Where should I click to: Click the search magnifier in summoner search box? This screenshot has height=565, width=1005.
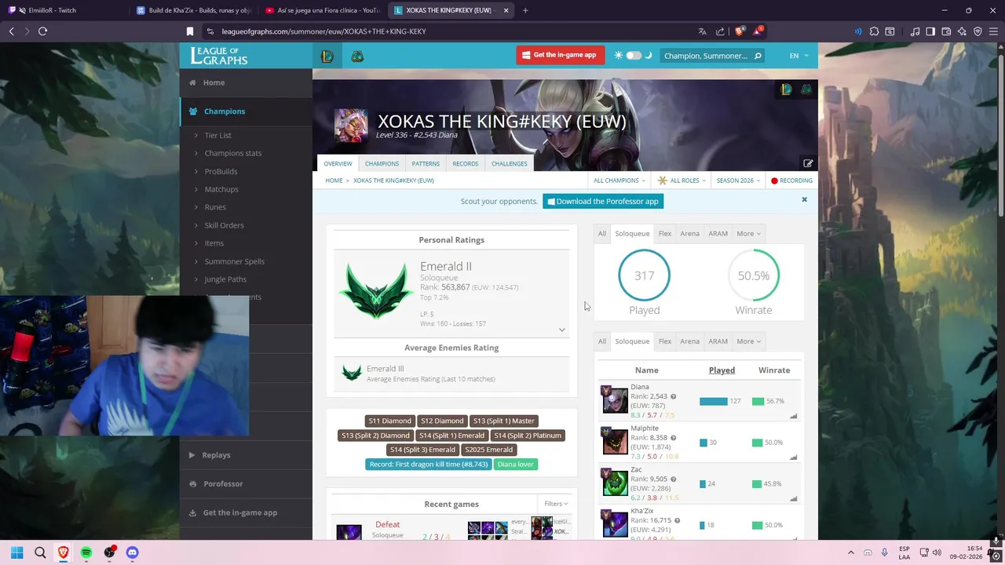pyautogui.click(x=758, y=56)
